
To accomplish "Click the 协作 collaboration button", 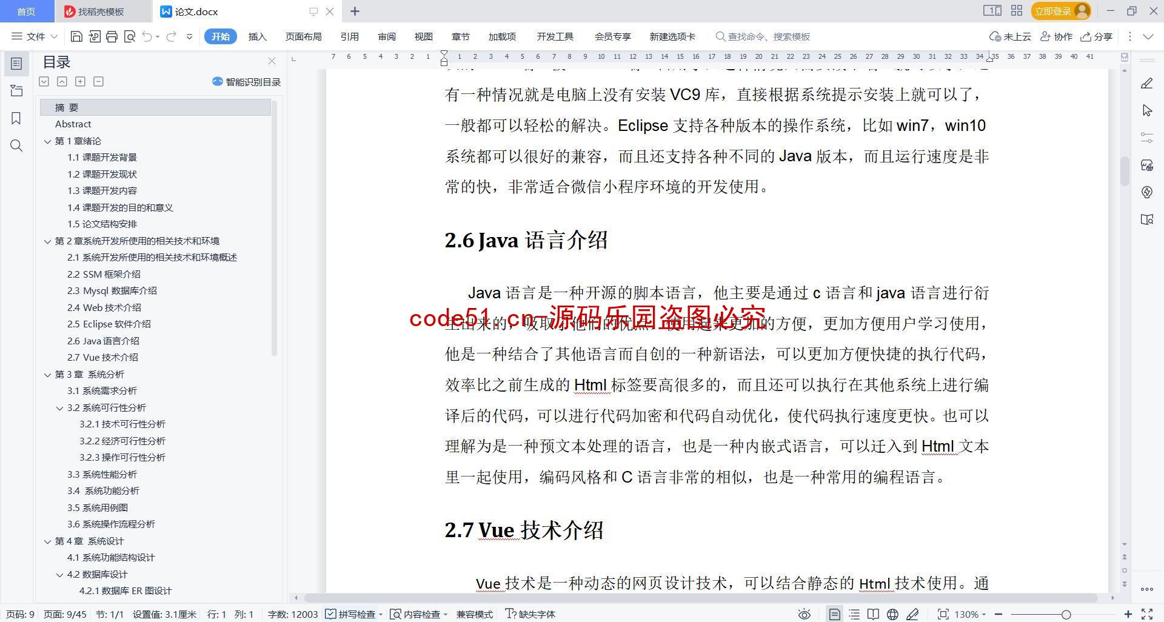I will 1056,36.
